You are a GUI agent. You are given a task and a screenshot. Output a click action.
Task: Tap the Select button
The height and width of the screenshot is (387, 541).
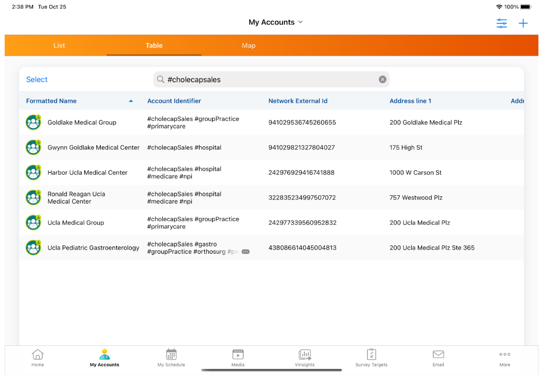click(37, 80)
